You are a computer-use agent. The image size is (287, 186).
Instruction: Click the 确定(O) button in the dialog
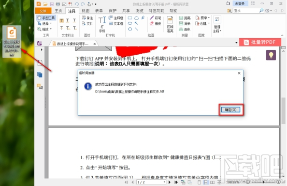(x=231, y=110)
